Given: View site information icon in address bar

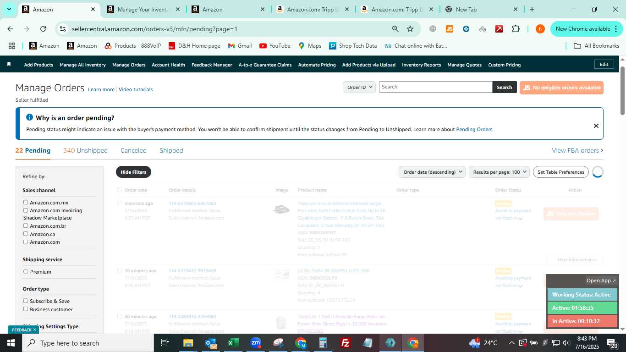Looking at the screenshot, I should [x=63, y=29].
